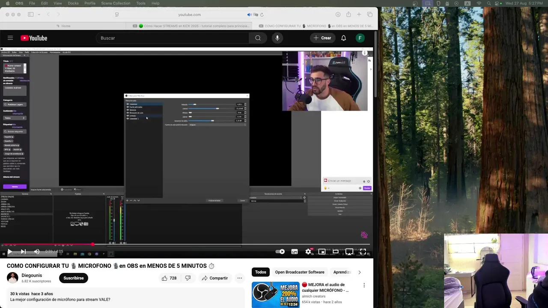Switch the player to miniplayer mode
Screen dimensions: 548x308
[322, 252]
